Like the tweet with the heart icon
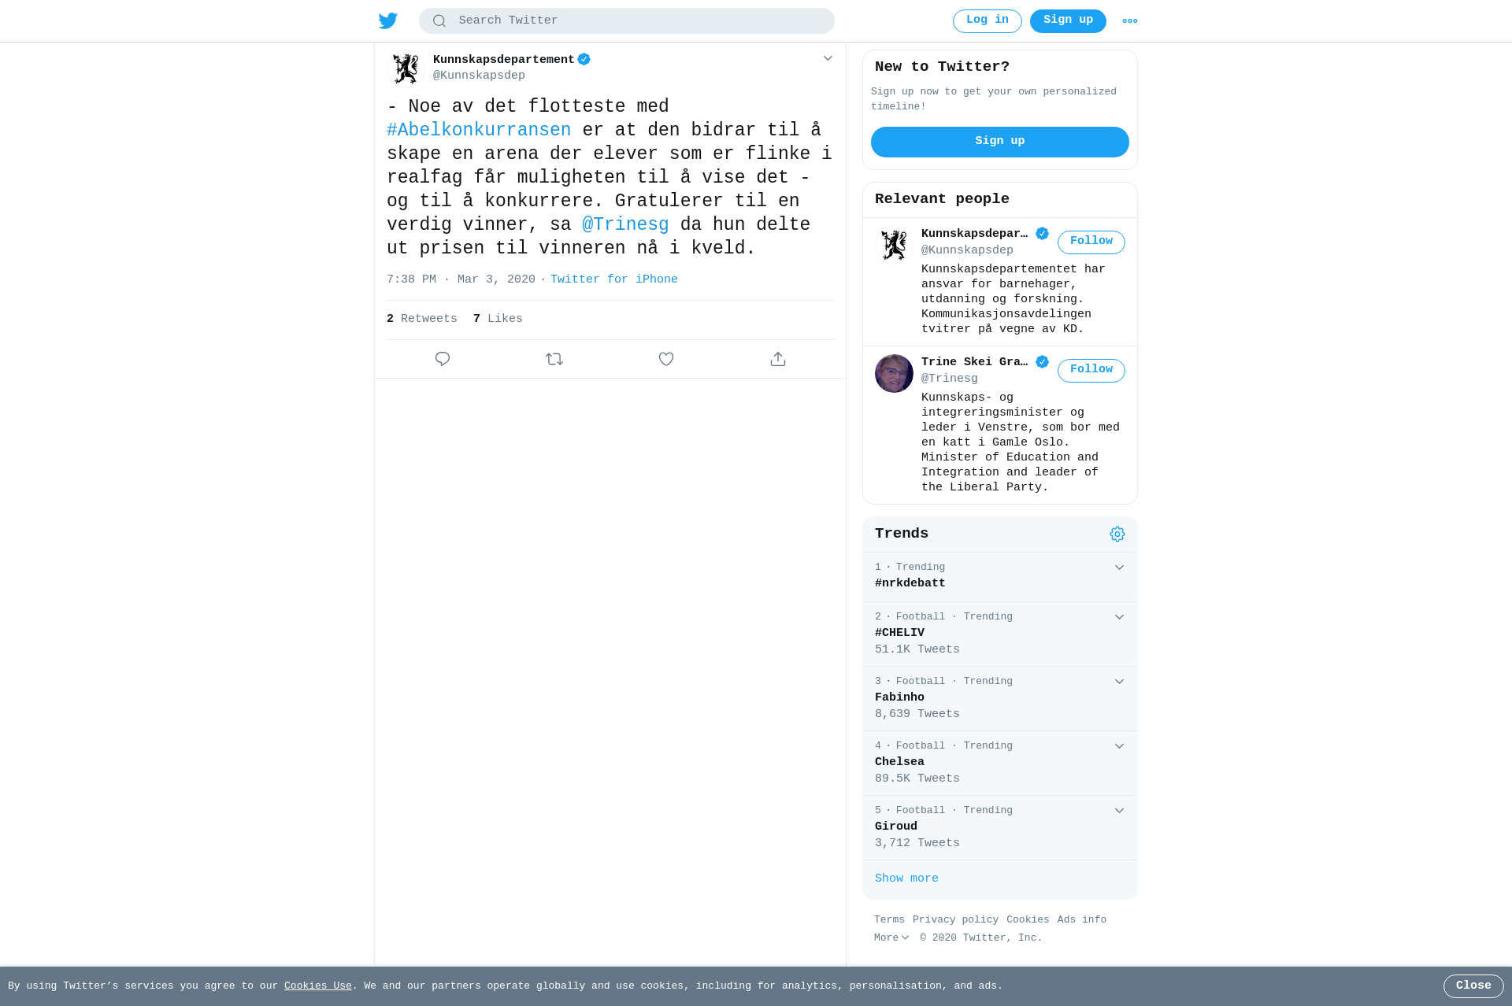Viewport: 1512px width, 1006px height. click(666, 359)
